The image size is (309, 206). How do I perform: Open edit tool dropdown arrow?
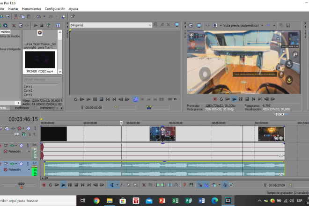[x=117, y=185]
